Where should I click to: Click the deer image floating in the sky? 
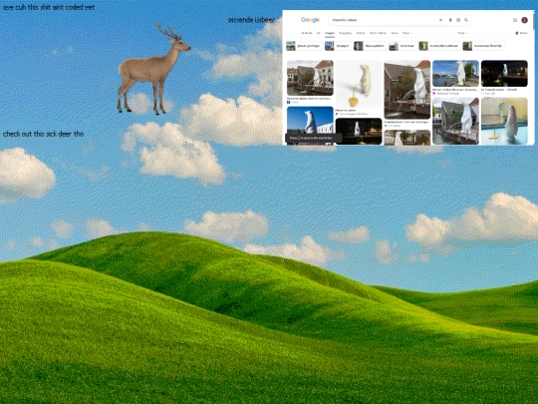(153, 69)
